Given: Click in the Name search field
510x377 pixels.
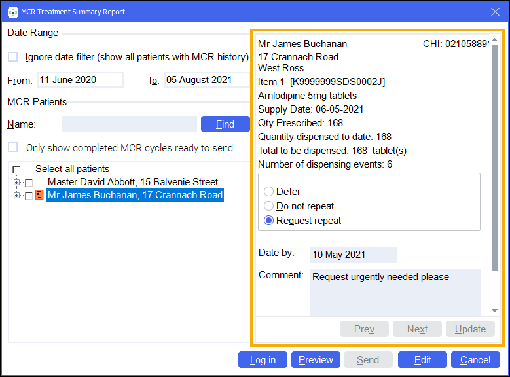Looking at the screenshot, I should (x=129, y=124).
